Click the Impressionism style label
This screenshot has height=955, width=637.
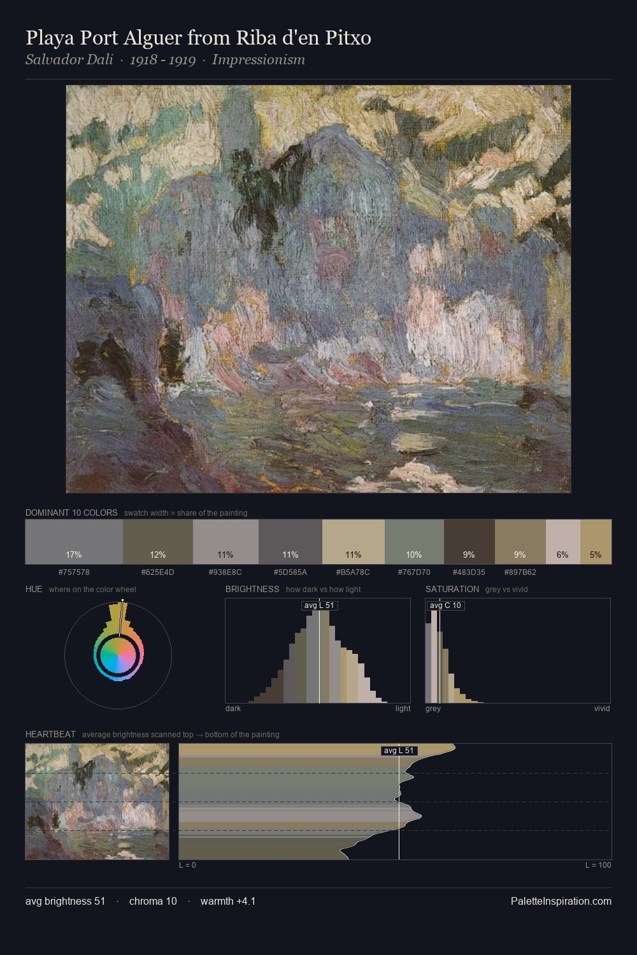259,60
